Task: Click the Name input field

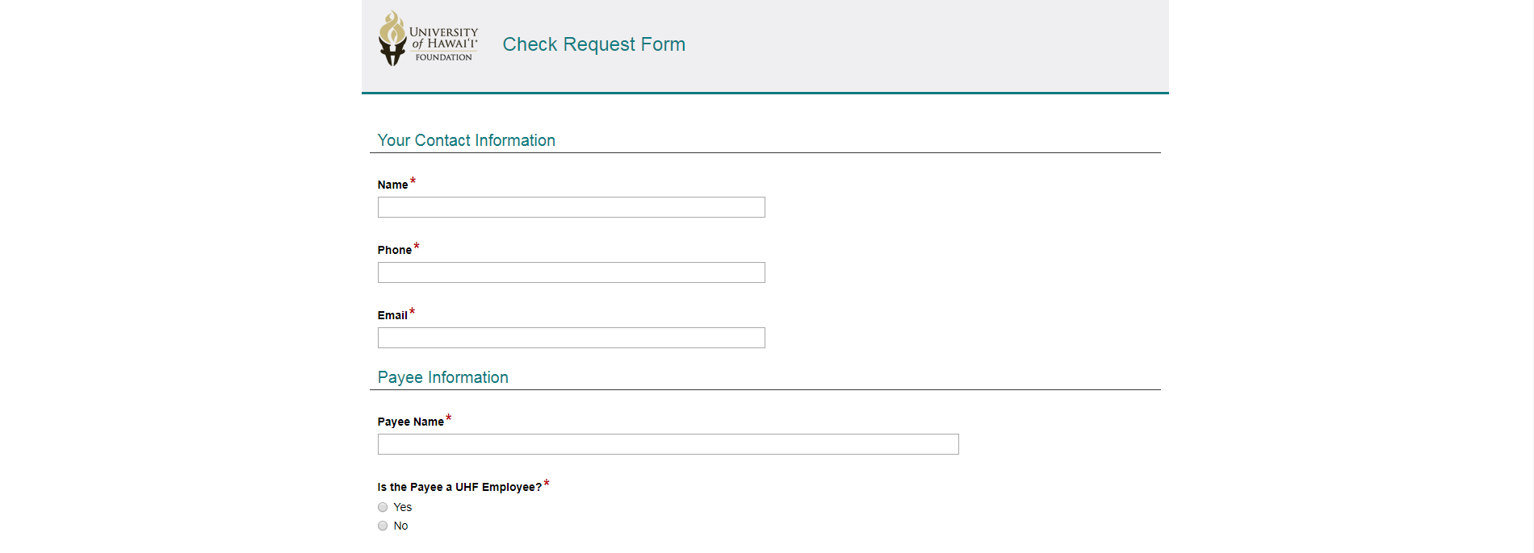Action: click(571, 207)
